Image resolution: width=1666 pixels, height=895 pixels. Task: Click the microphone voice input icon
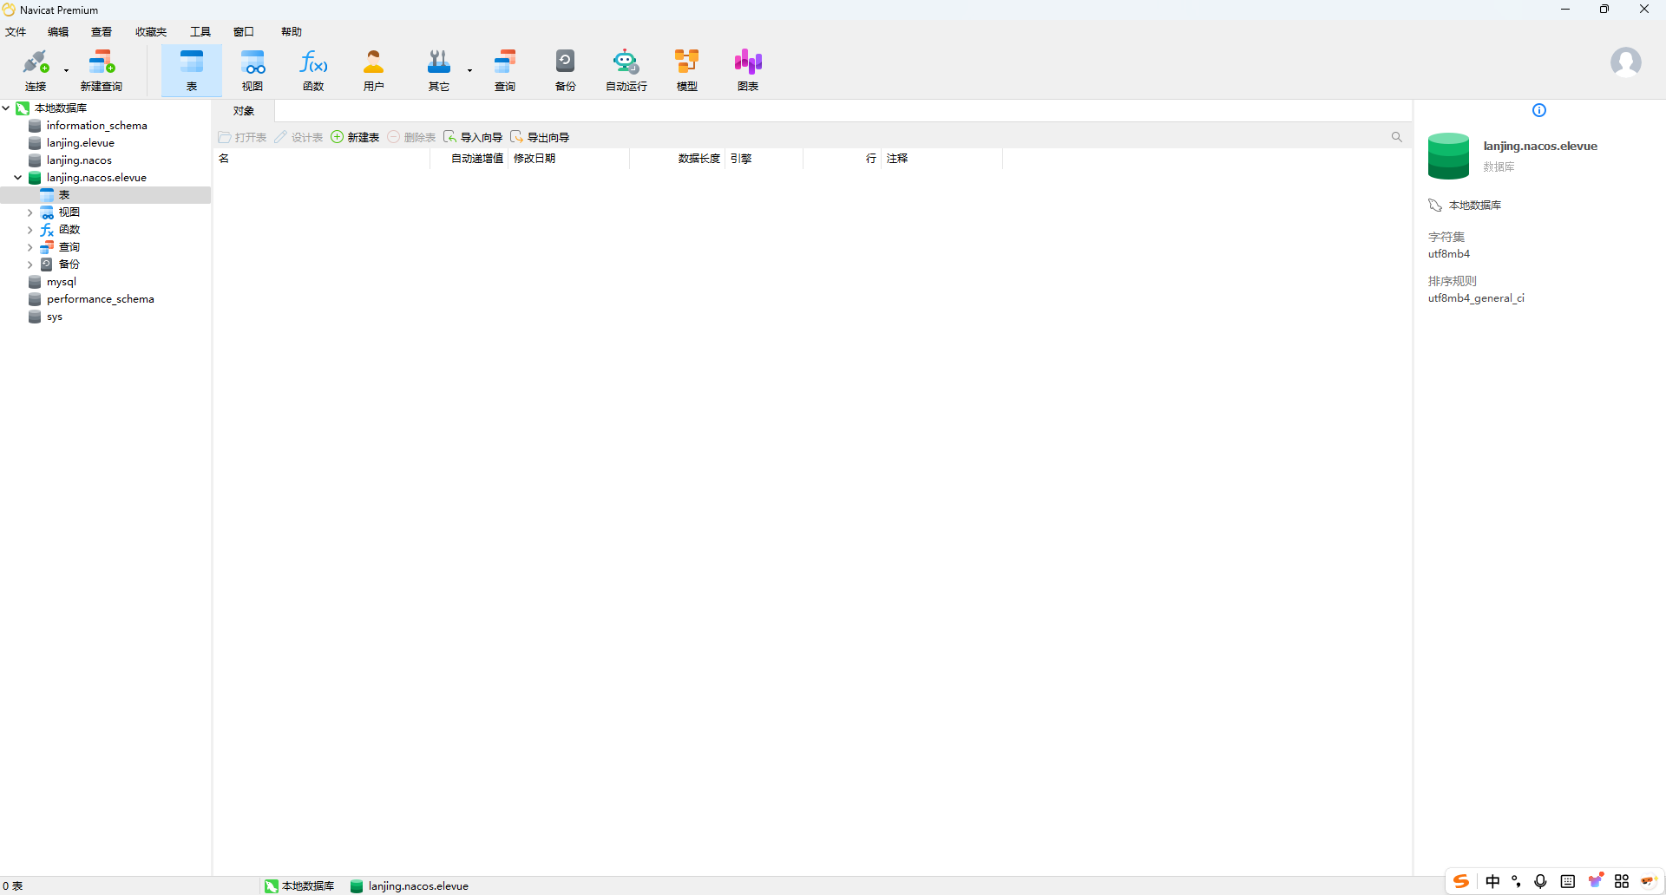(1540, 881)
